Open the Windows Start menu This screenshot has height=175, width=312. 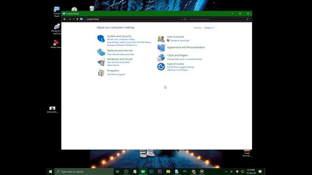tap(50, 172)
